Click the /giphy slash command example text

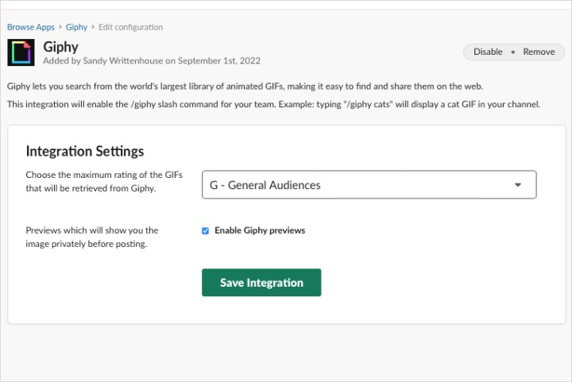(x=273, y=104)
